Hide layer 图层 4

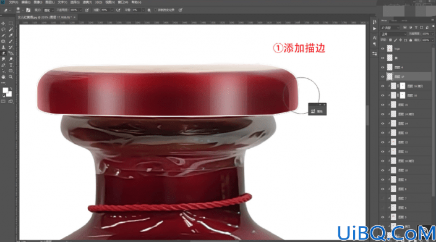click(383, 67)
